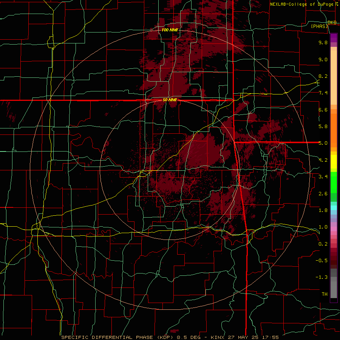Click the DKD label above the color bar
The height and width of the screenshot is (340, 340).
coord(332,23)
